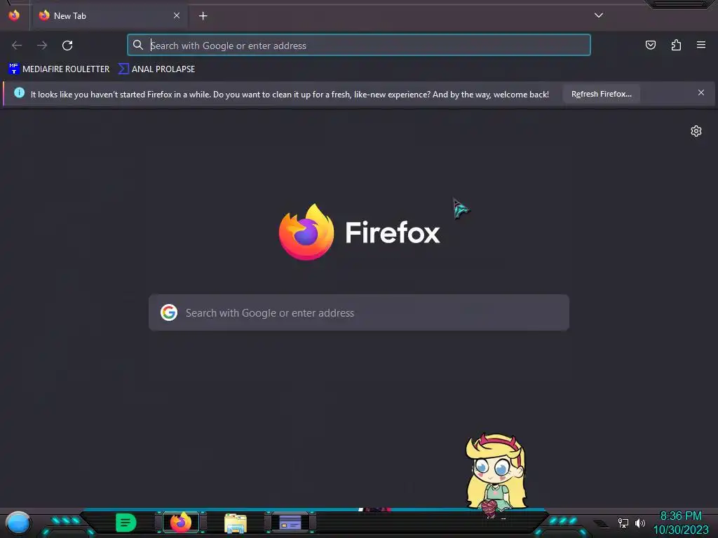The width and height of the screenshot is (718, 538).
Task: Reload the current page
Action: tap(67, 46)
